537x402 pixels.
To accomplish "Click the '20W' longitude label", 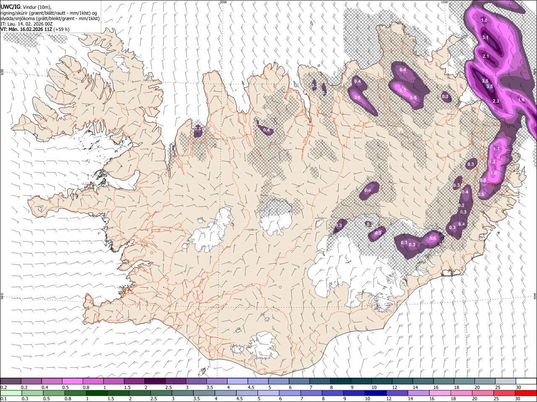I will [223, 2].
